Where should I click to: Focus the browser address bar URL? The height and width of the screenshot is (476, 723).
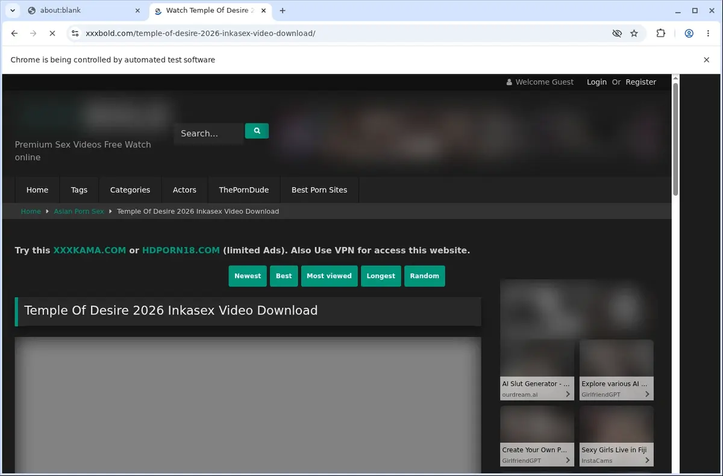tap(201, 34)
